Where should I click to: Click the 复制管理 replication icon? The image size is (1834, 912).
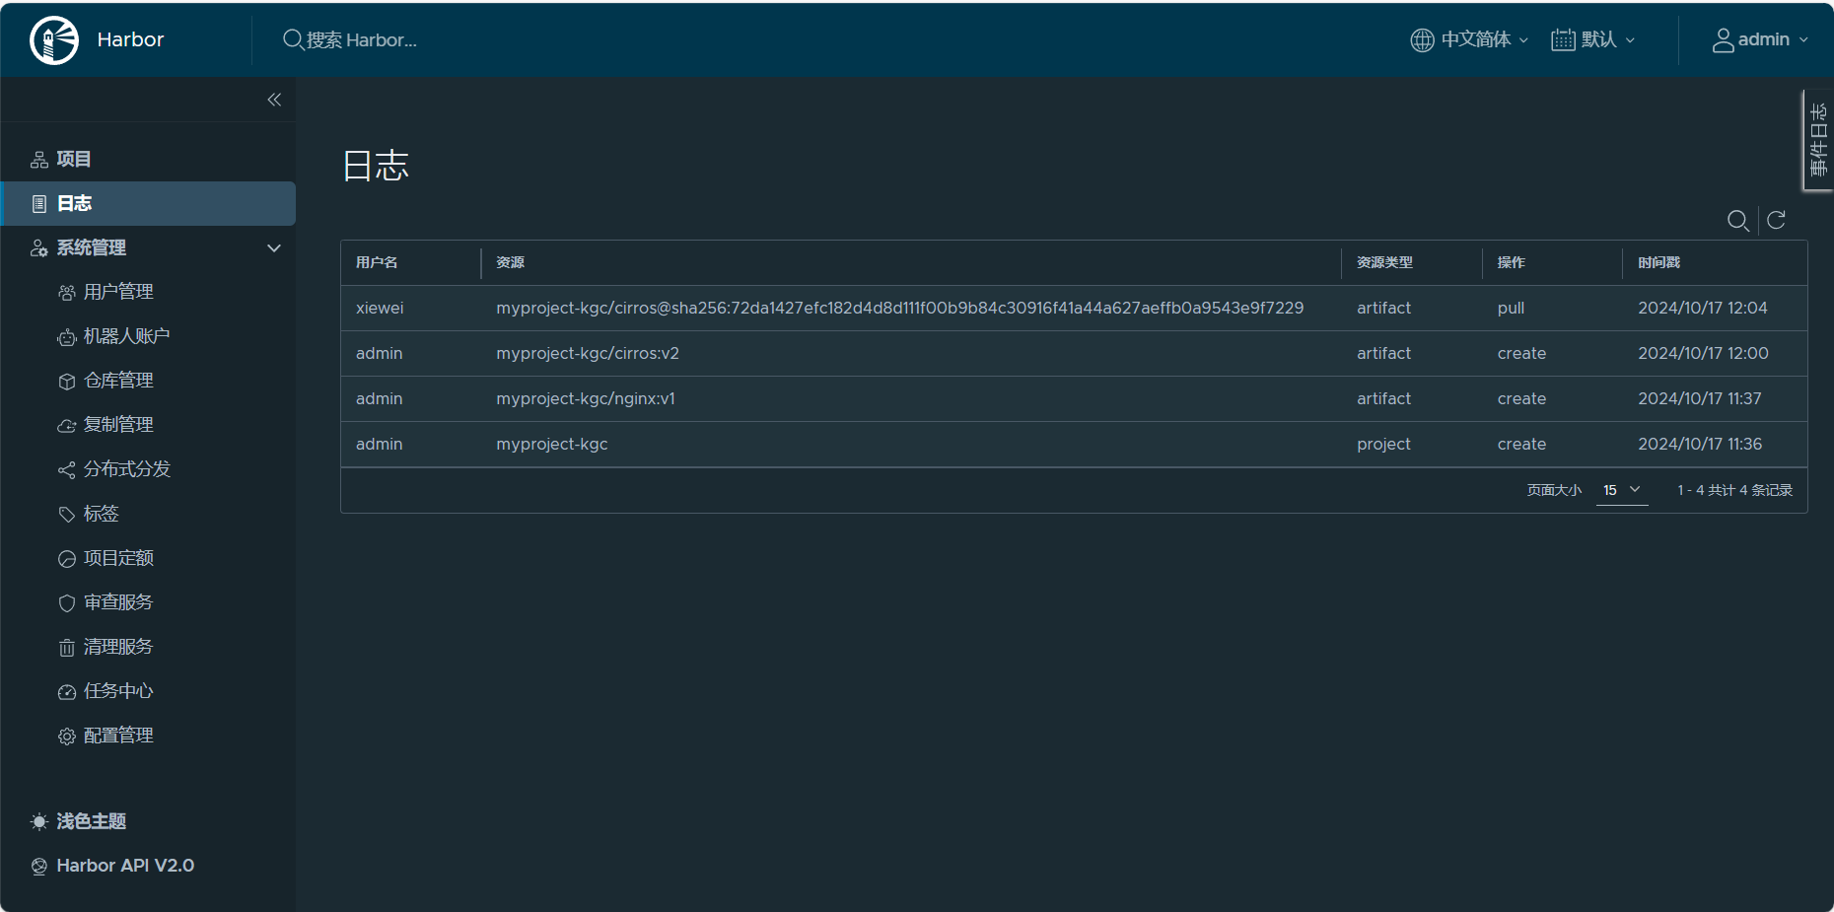tap(67, 424)
